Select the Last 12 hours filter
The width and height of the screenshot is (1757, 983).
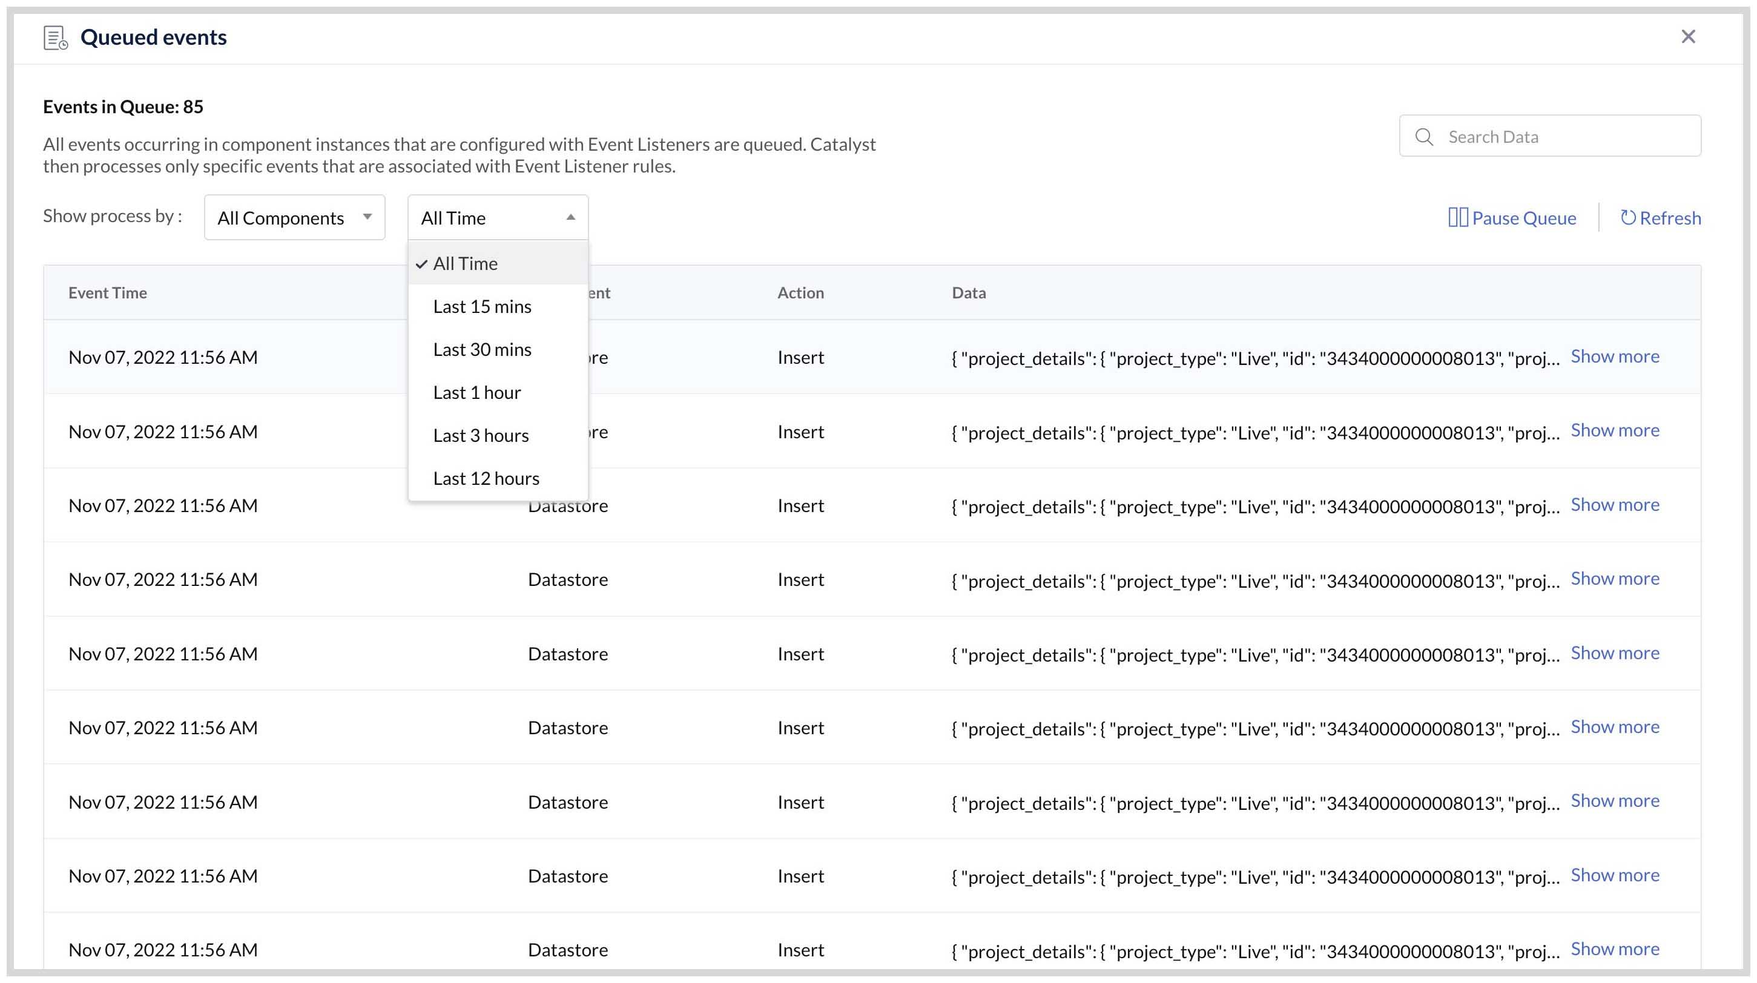pyautogui.click(x=486, y=477)
